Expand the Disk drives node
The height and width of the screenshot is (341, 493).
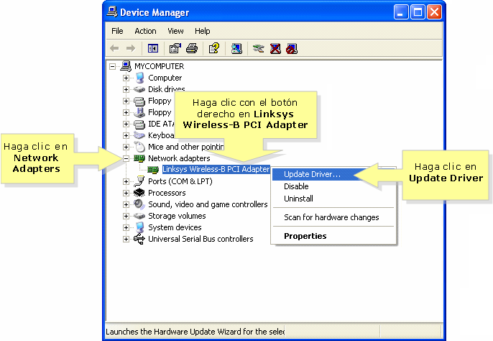coord(126,89)
